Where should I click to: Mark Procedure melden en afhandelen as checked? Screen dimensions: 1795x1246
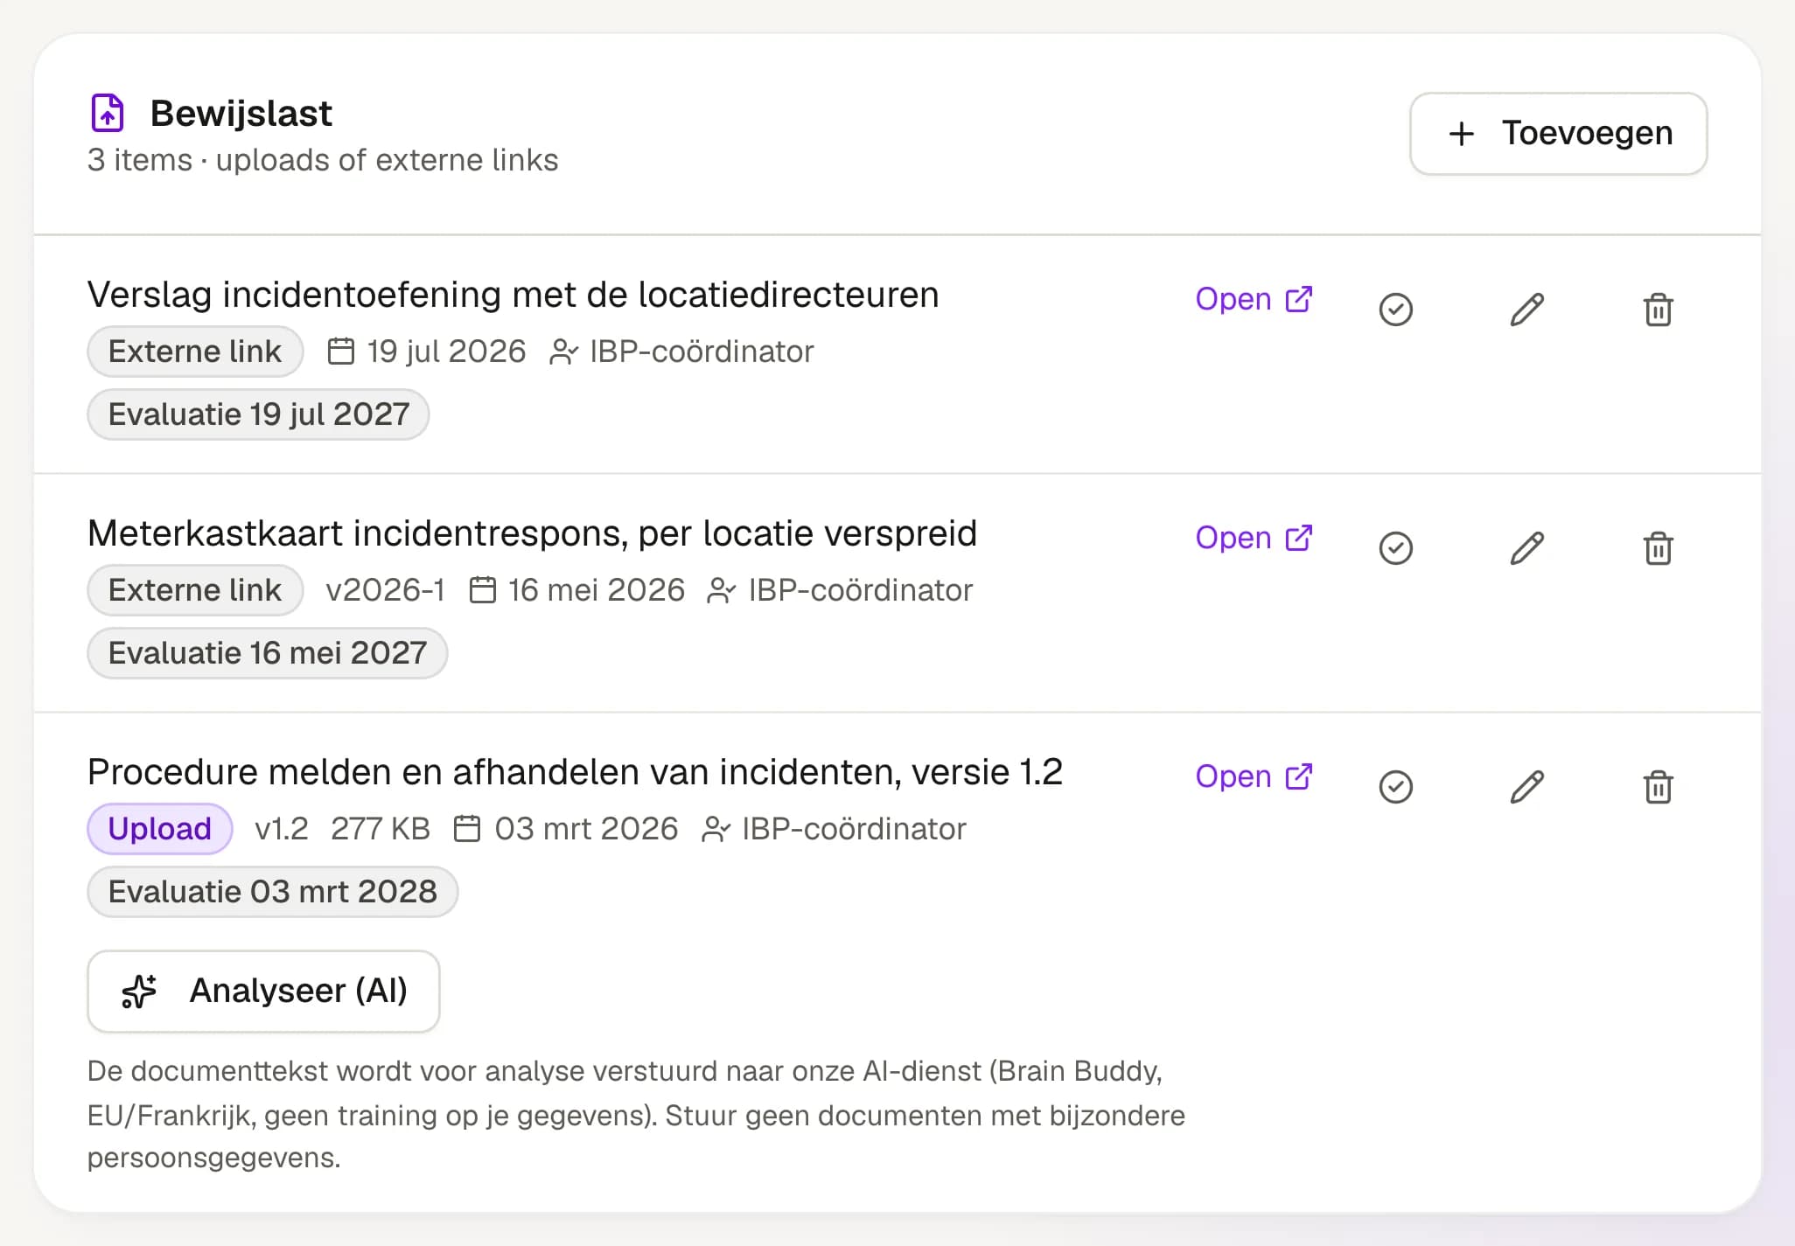tap(1395, 787)
